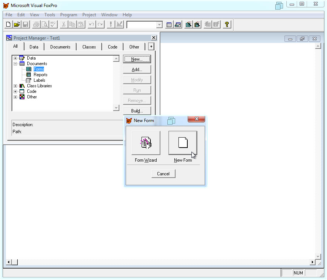Click the Cut scissors icon
The image size is (327, 280).
point(64,24)
